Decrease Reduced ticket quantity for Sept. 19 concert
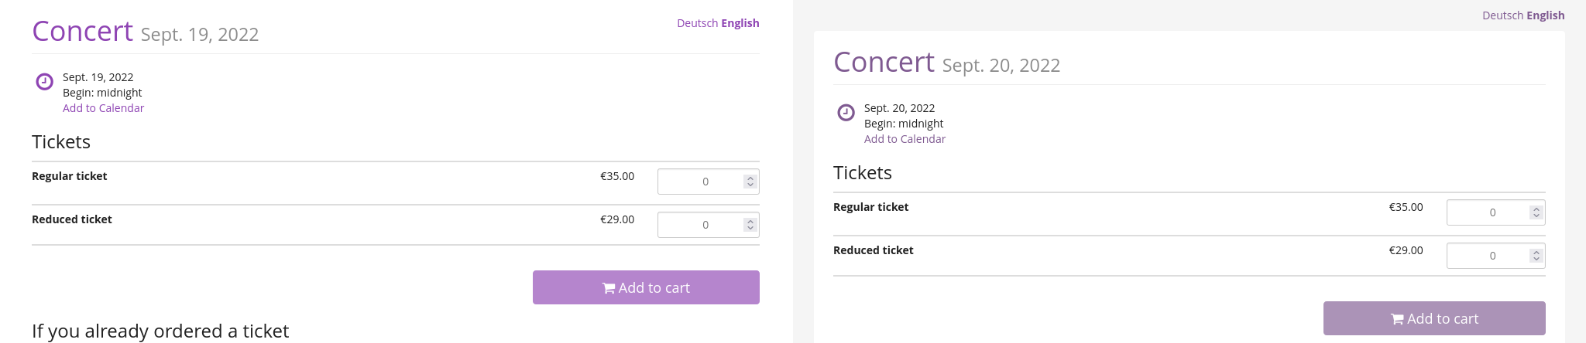Image resolution: width=1586 pixels, height=343 pixels. coord(750,228)
